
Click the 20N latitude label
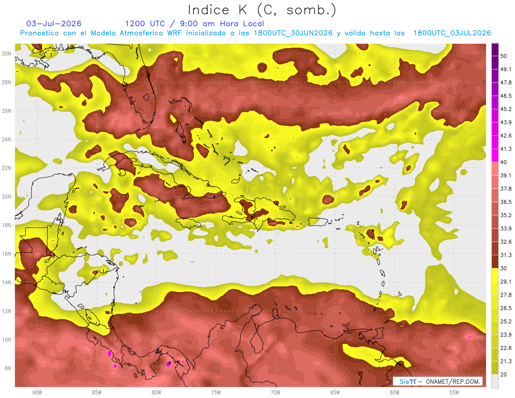6,196
